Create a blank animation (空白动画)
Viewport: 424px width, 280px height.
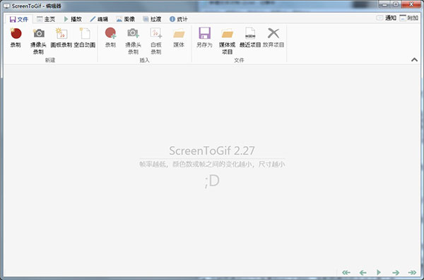click(85, 38)
